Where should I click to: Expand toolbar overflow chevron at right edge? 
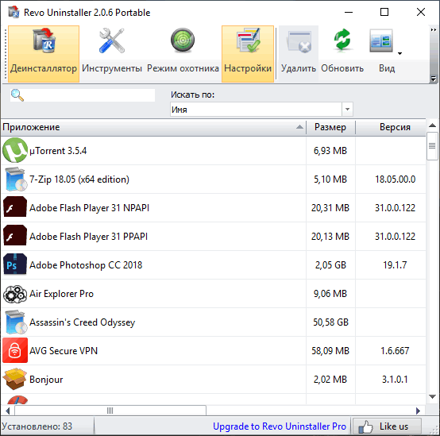(x=434, y=29)
